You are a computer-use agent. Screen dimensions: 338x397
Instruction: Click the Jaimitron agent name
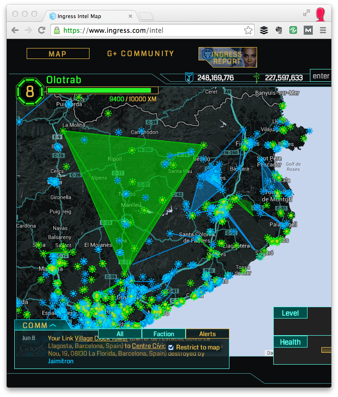(x=61, y=361)
